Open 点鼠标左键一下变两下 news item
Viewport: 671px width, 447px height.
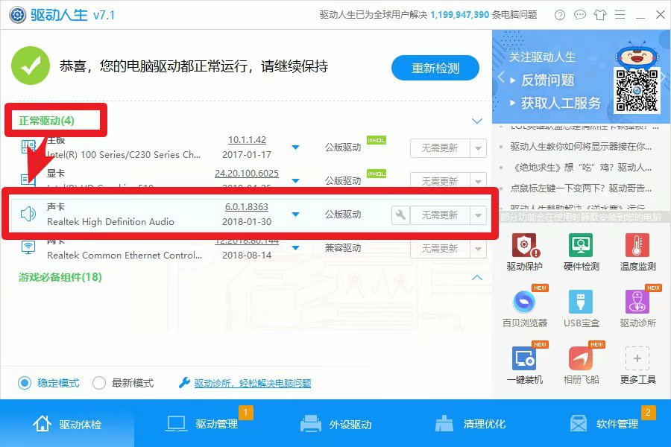pos(581,188)
